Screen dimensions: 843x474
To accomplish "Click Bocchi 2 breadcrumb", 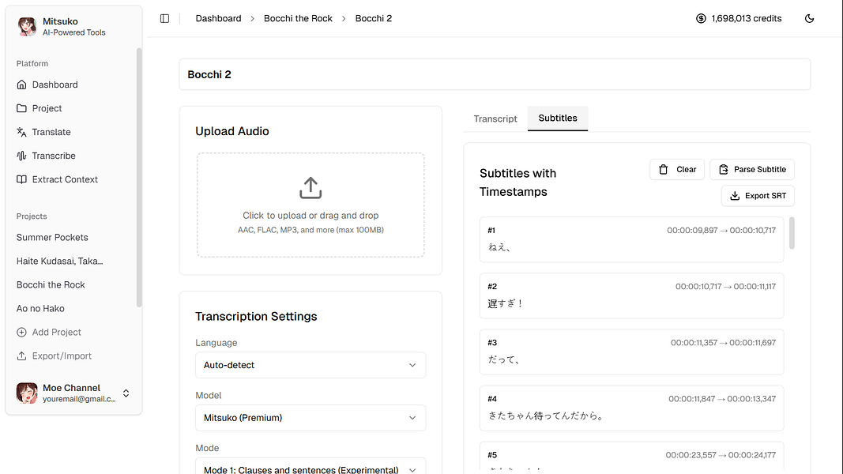I will click(x=374, y=18).
